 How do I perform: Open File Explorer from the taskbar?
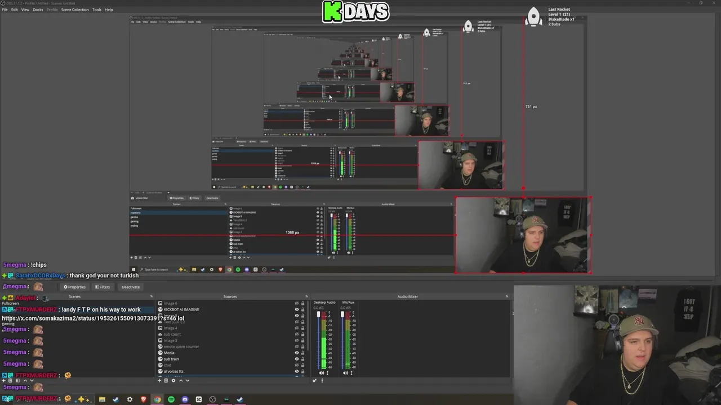pyautogui.click(x=102, y=399)
